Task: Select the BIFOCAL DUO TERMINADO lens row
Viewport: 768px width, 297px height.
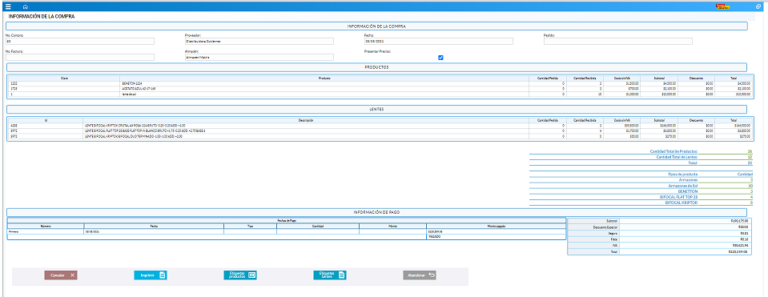Action: click(380, 136)
